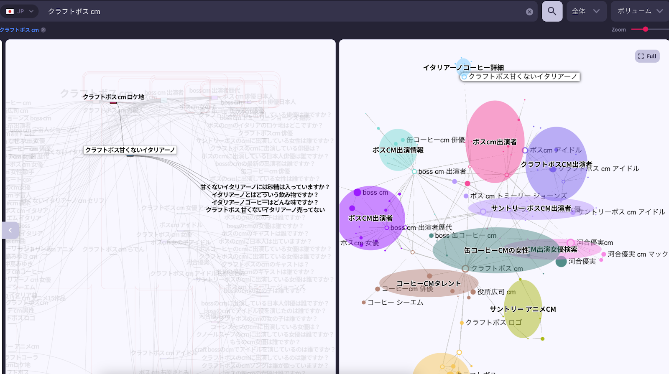669x374 pixels.
Task: Clear the search field with the X icon
Action: (529, 12)
